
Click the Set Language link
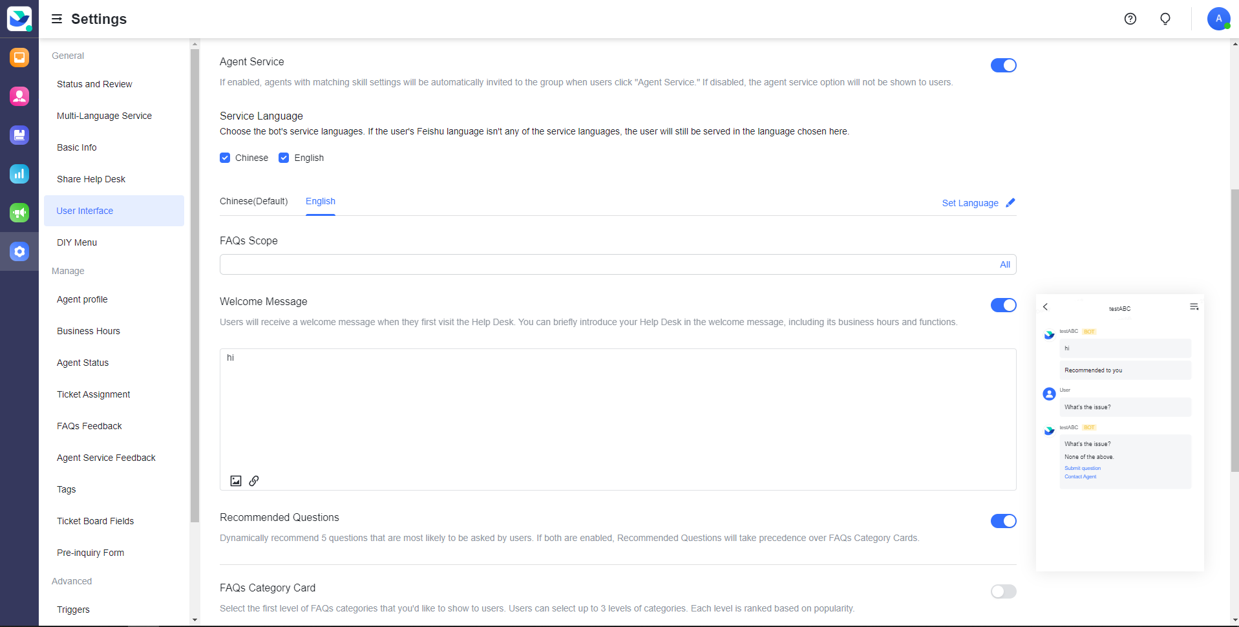pos(970,203)
